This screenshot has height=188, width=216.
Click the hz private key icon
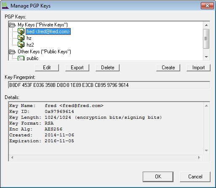click(x=21, y=38)
